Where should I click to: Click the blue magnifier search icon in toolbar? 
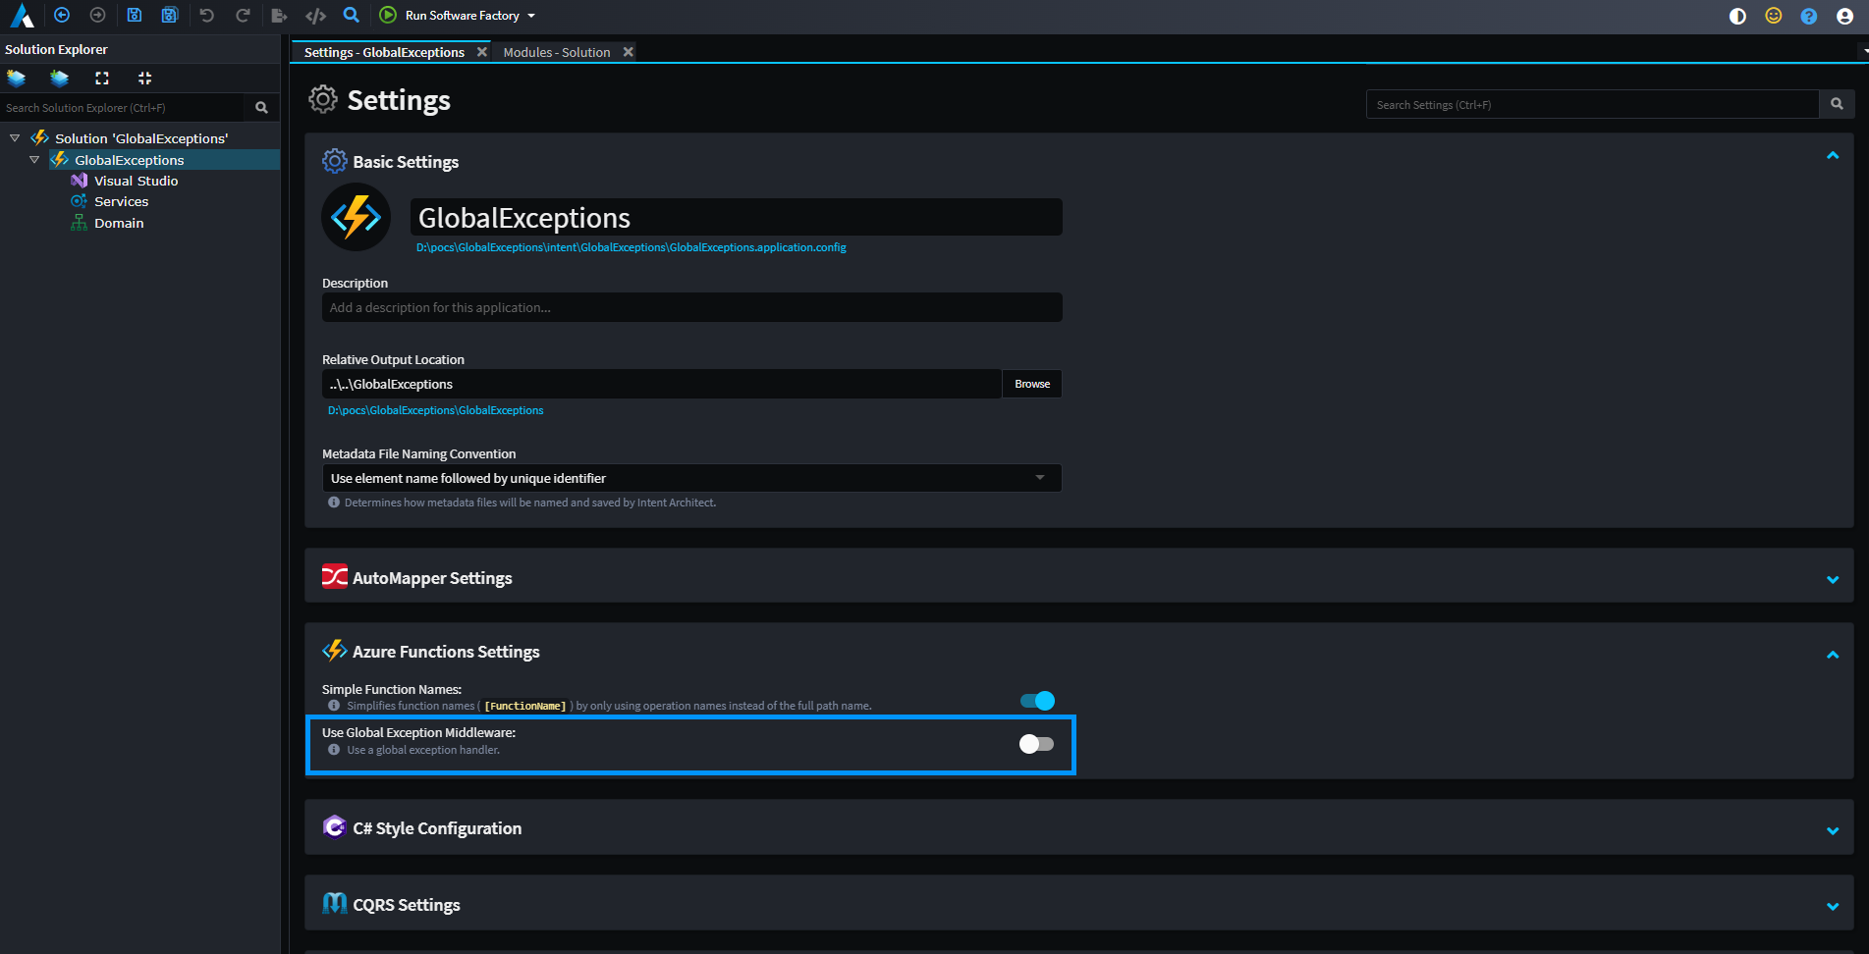coord(351,16)
